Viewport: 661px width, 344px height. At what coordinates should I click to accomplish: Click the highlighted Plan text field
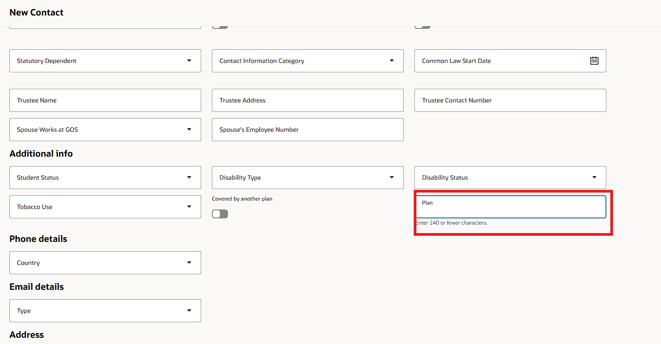511,206
